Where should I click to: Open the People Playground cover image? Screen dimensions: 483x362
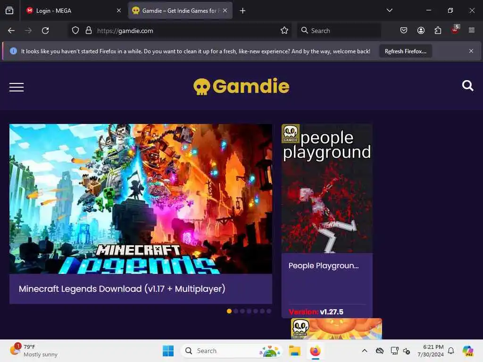tap(327, 189)
